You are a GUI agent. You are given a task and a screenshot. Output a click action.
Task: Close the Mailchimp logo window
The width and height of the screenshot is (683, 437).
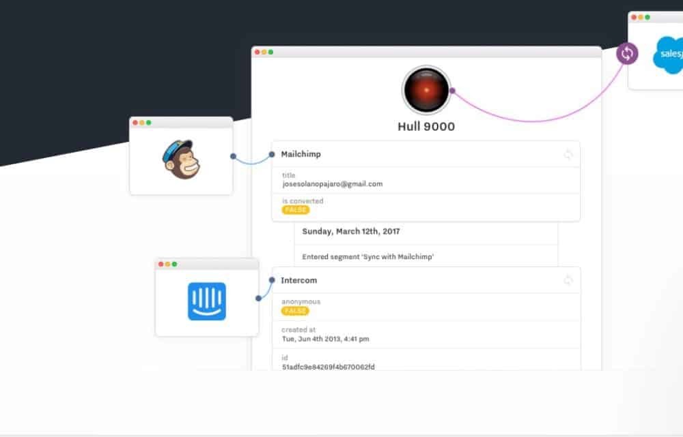tap(135, 123)
